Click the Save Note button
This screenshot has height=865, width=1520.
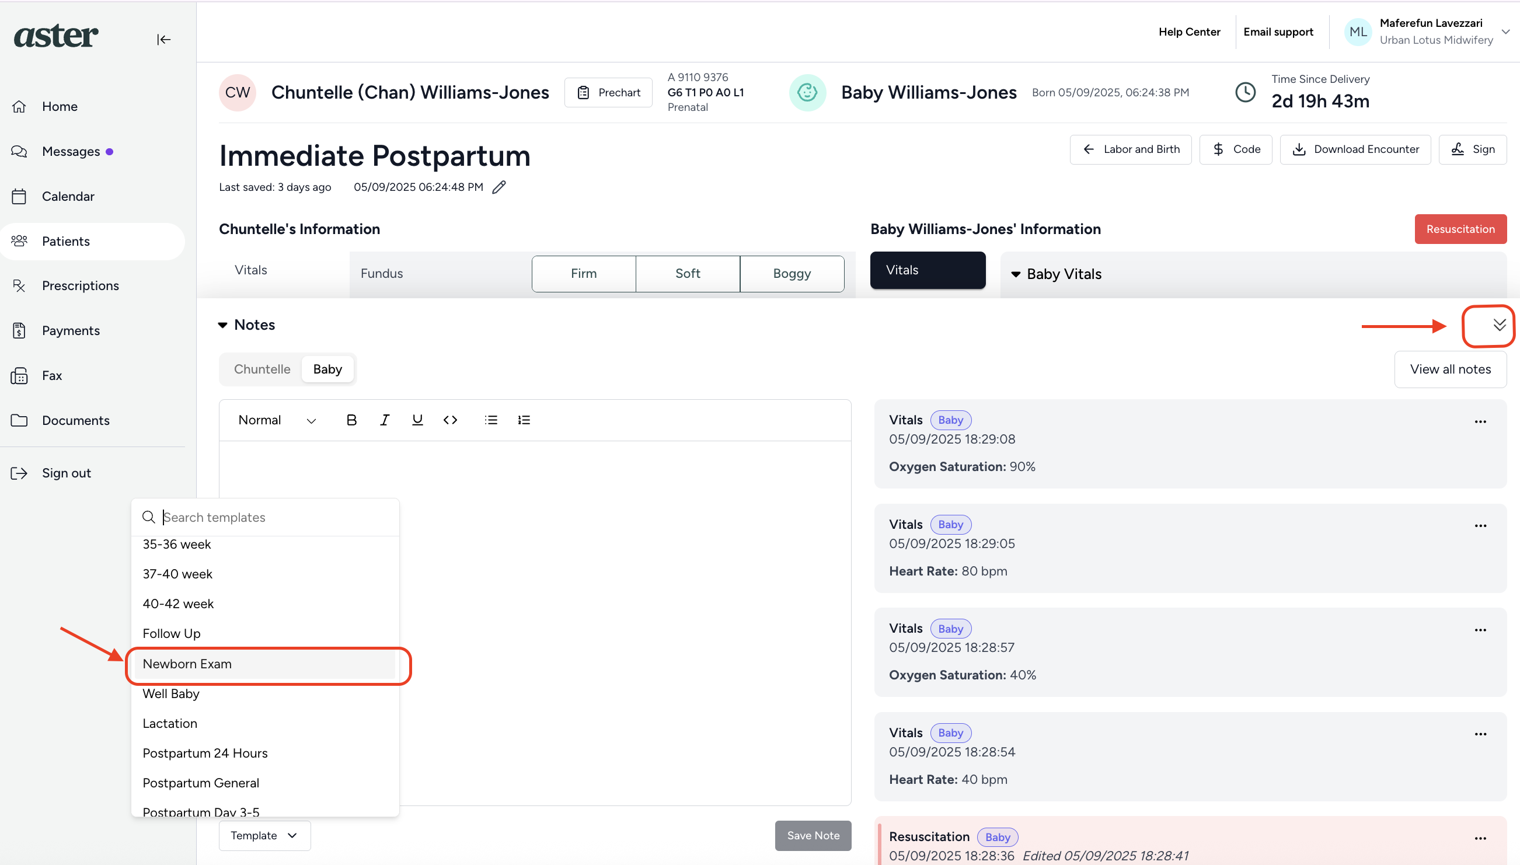pos(813,835)
